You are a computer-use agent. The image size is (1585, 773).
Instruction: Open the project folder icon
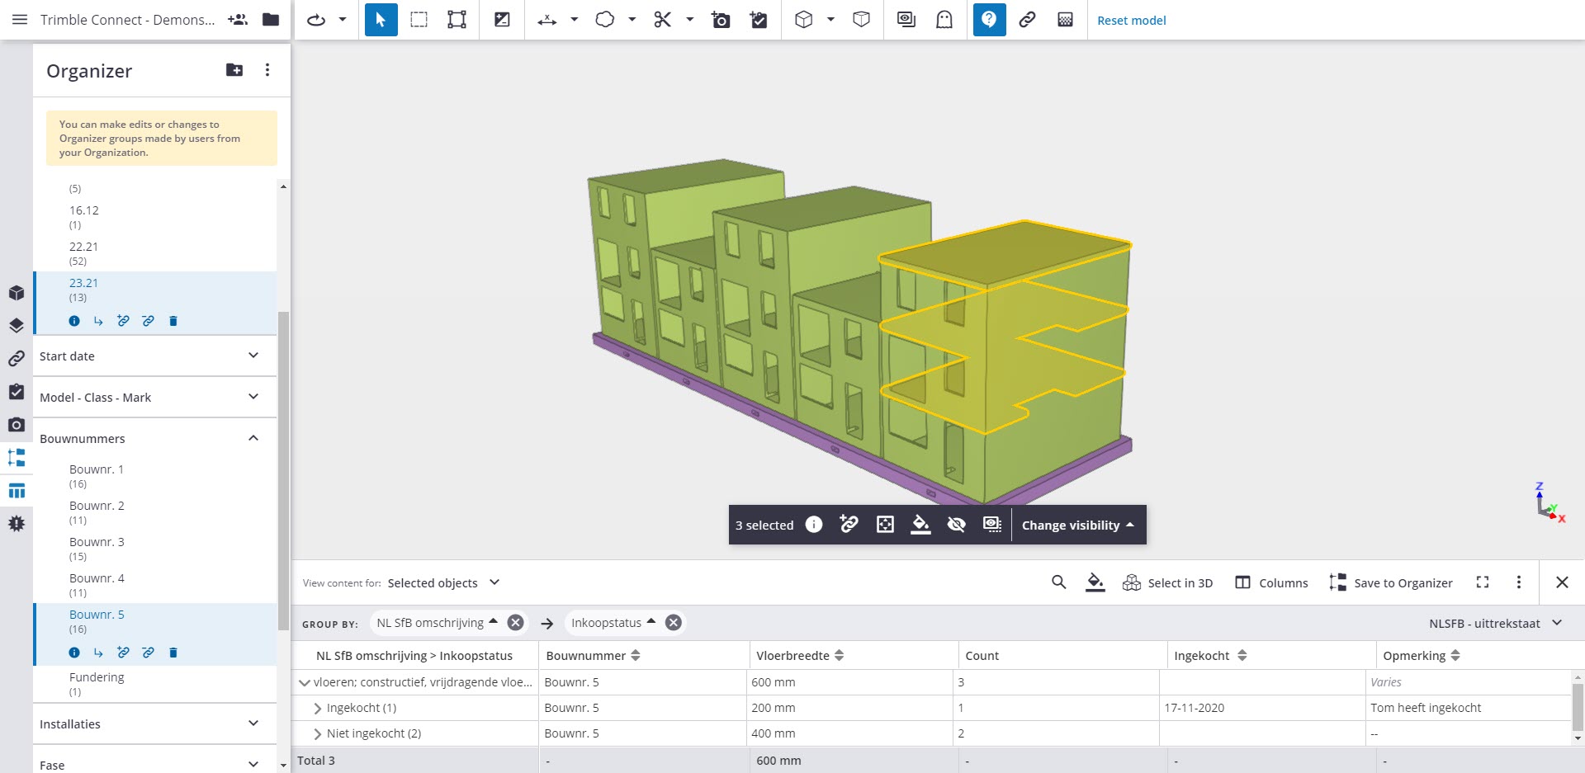271,20
